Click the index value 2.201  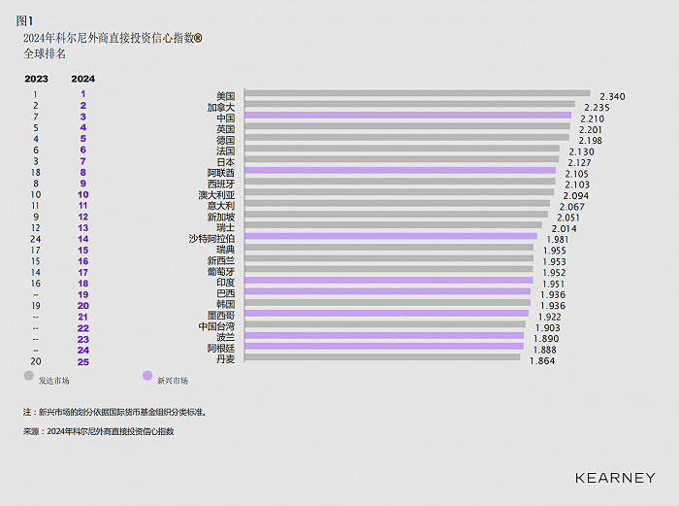coord(591,129)
